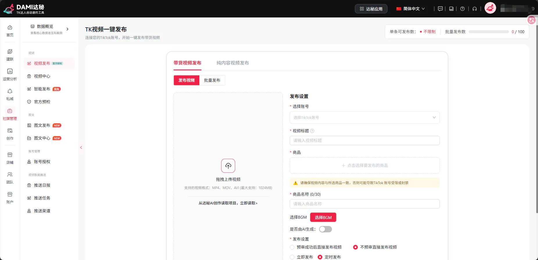The height and width of the screenshot is (260, 538).
Task: Toggle the 是否由AI生成 switch
Action: [326, 229]
